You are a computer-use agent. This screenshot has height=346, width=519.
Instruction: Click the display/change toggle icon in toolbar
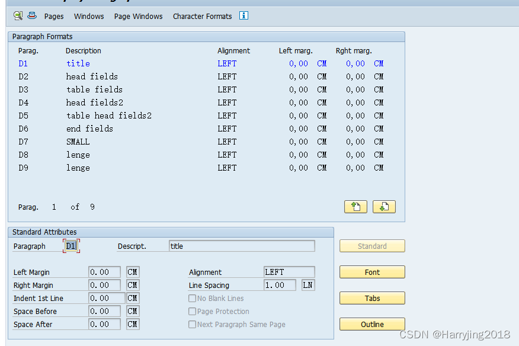[x=18, y=15]
